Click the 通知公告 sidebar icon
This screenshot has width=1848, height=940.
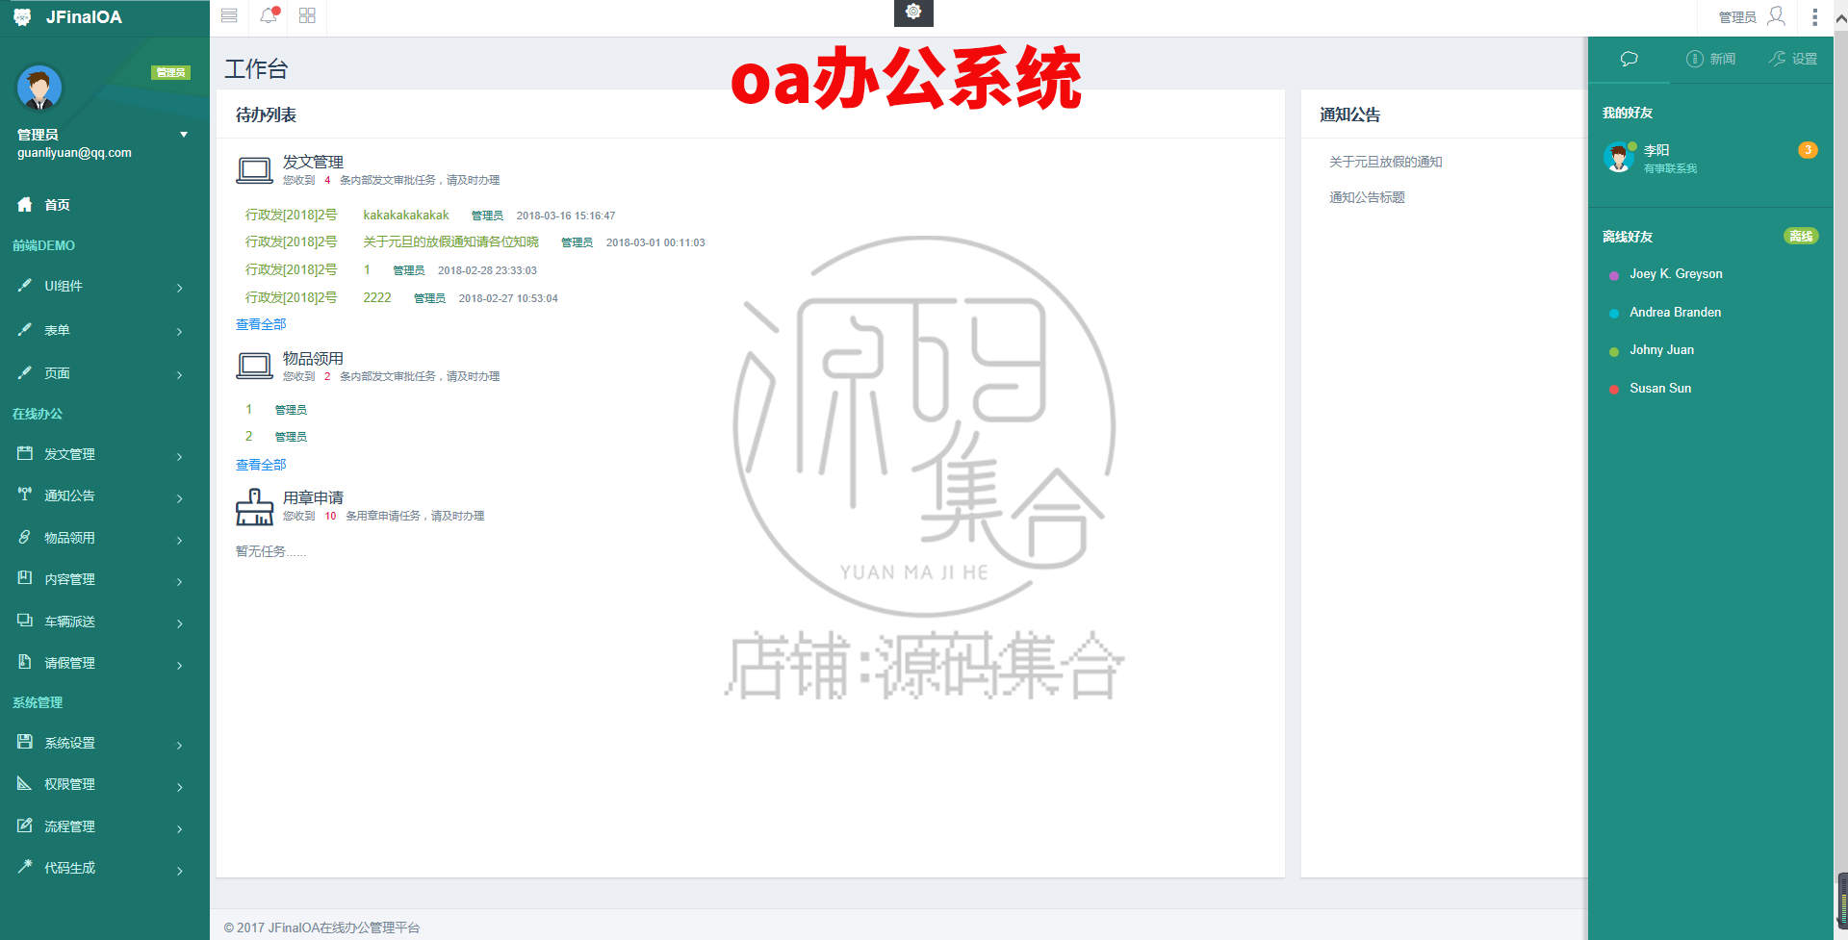pyautogui.click(x=25, y=495)
